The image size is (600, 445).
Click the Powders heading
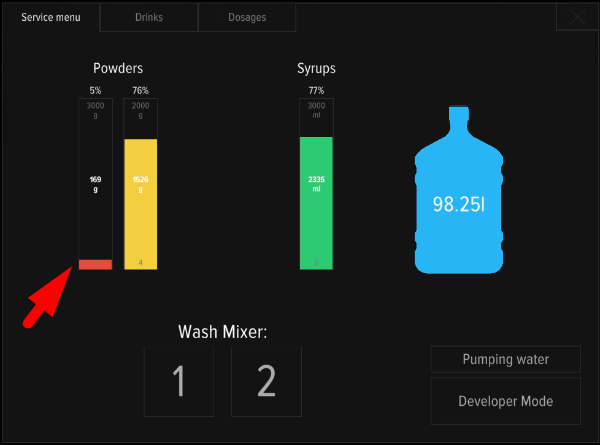point(118,68)
